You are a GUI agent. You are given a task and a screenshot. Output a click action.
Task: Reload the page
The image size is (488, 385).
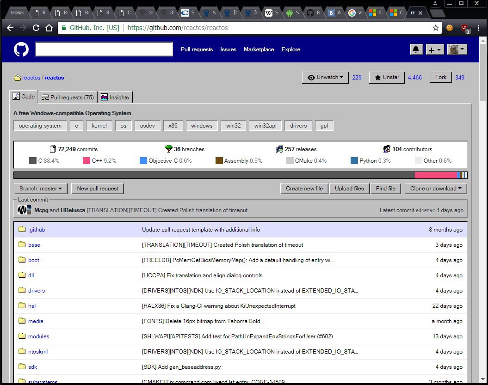click(36, 28)
